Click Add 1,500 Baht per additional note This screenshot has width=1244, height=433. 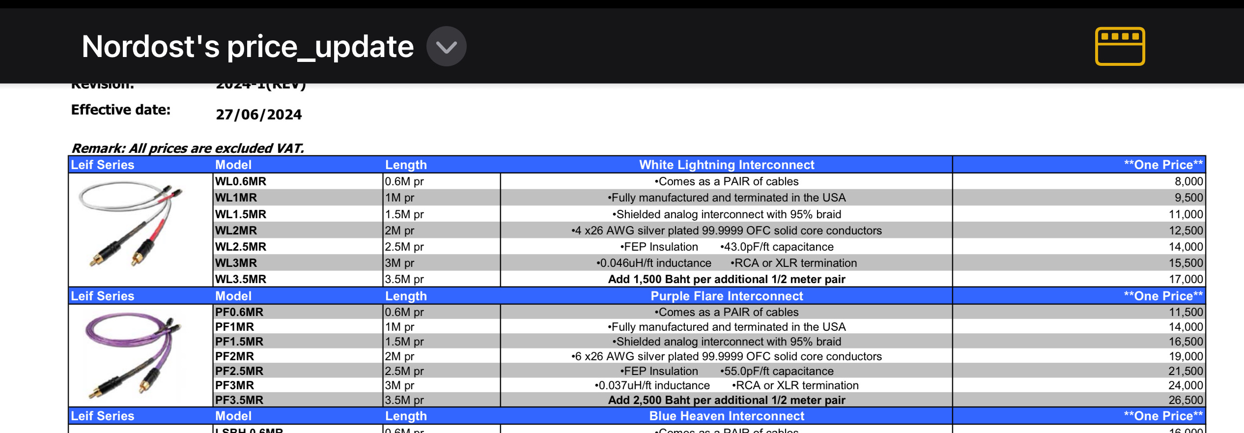(727, 279)
